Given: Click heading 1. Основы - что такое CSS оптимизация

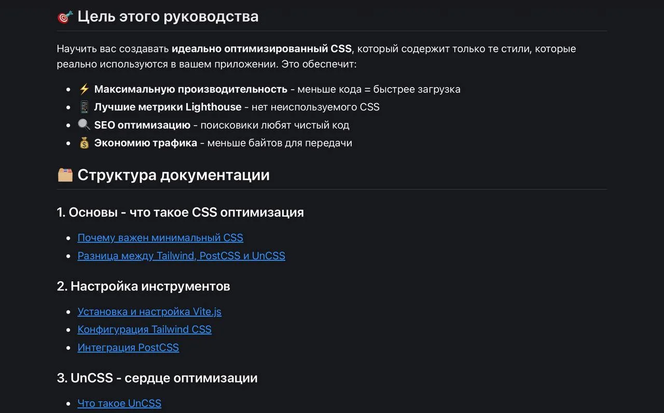Looking at the screenshot, I should 180,212.
